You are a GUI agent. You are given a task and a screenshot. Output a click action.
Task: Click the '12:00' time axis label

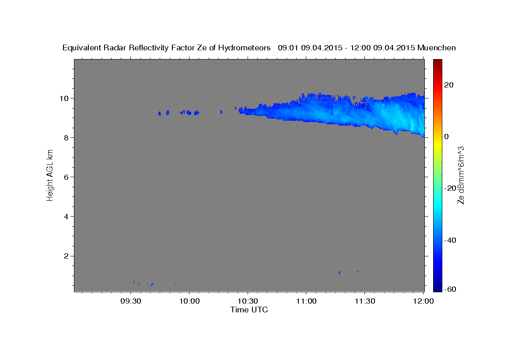click(x=423, y=301)
